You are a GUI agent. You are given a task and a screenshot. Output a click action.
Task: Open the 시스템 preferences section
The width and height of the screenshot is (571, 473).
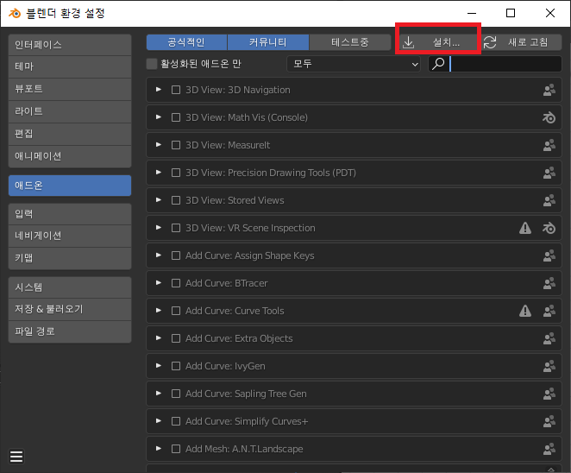click(x=70, y=287)
